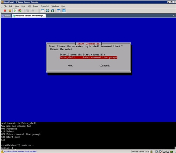The width and height of the screenshot is (176, 153).
Task: Click the yellow Suspend toolbar button
Action: (10, 11)
